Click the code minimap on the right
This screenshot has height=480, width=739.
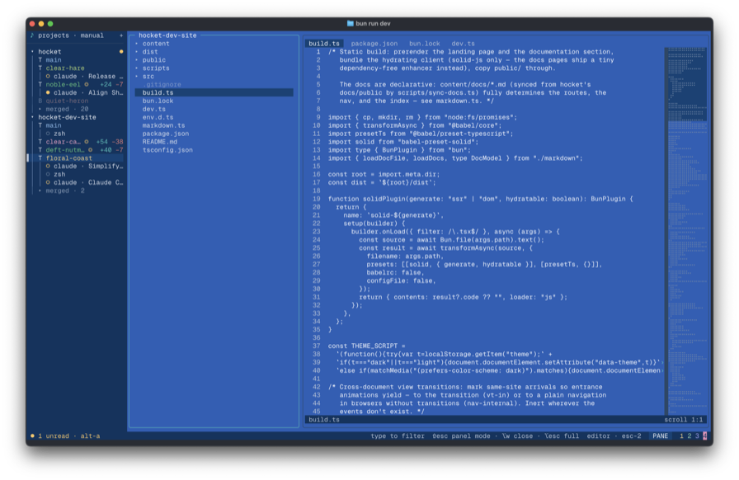pyautogui.click(x=687, y=231)
